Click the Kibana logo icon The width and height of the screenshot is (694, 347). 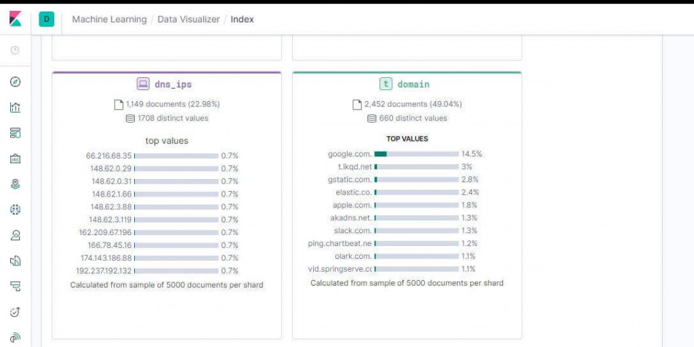coord(16,19)
